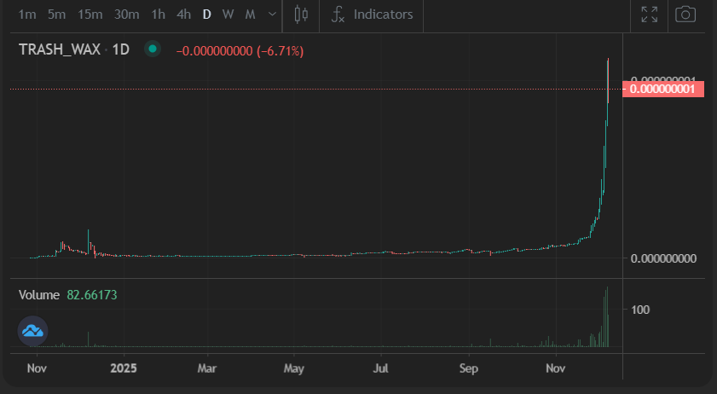Switch chart to weekly W interval
717x394 pixels.
pos(228,14)
